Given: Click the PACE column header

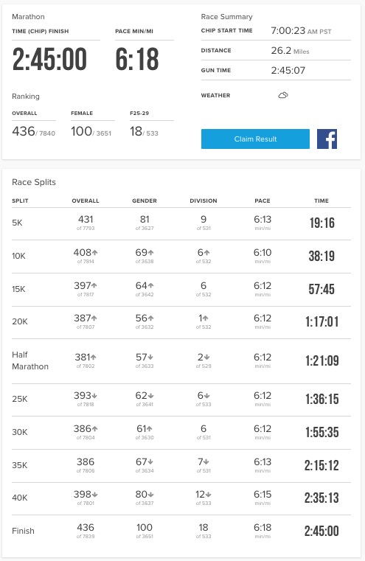Looking at the screenshot, I should click(263, 201).
